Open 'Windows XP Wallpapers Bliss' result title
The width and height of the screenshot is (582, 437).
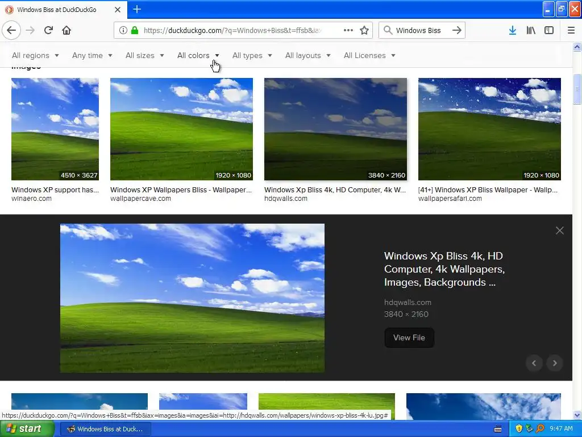pyautogui.click(x=181, y=190)
